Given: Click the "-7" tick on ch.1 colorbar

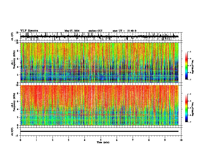Looking at the screenshot, I should point(190,80).
